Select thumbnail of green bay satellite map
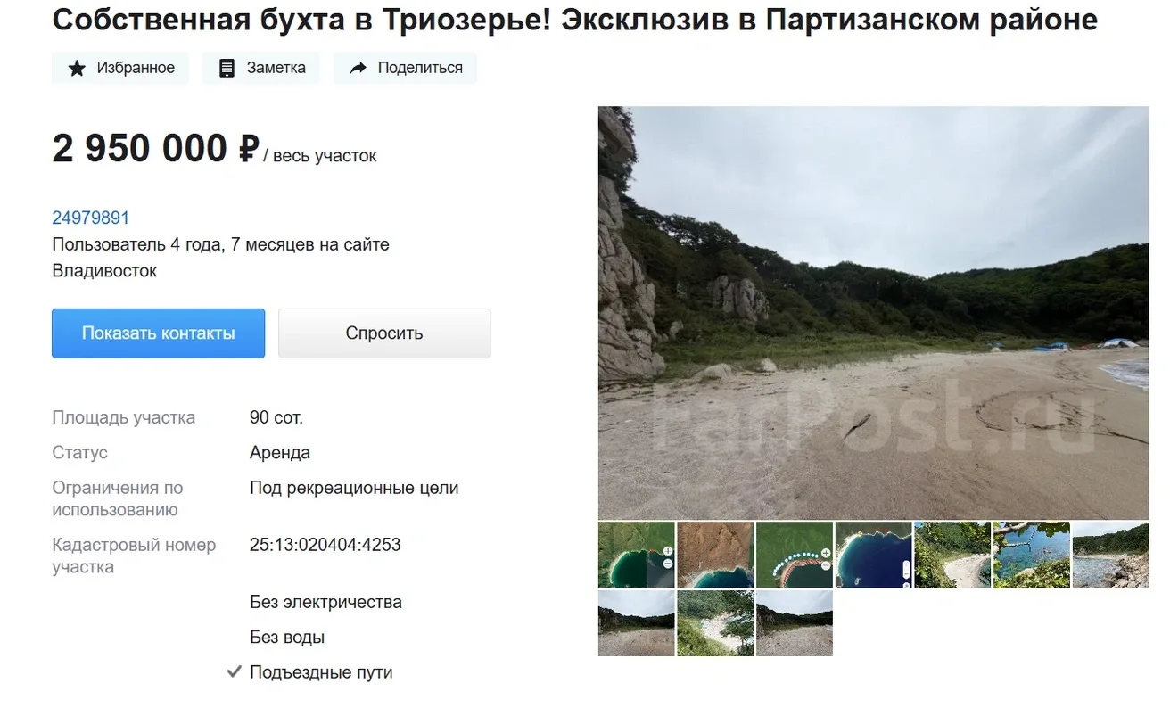1170x716 pixels. click(x=636, y=555)
